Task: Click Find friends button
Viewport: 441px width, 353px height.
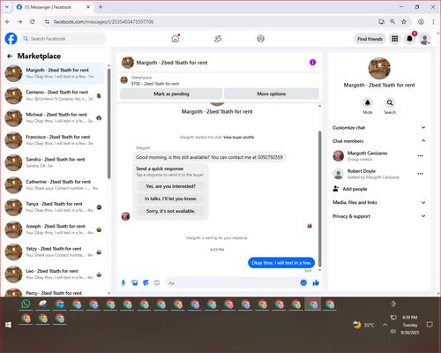Action: point(370,39)
